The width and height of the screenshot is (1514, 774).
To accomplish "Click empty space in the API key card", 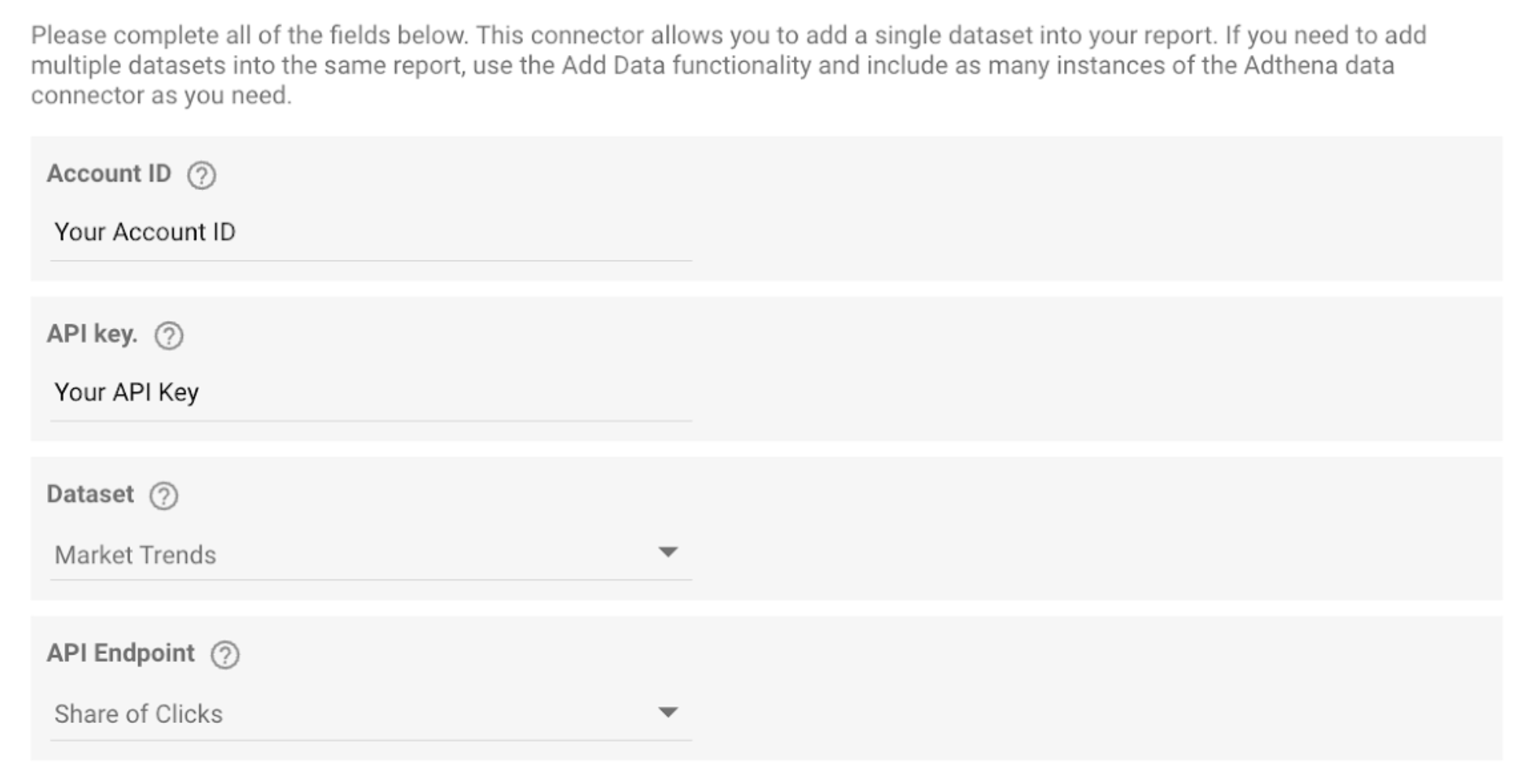I will (1099, 369).
